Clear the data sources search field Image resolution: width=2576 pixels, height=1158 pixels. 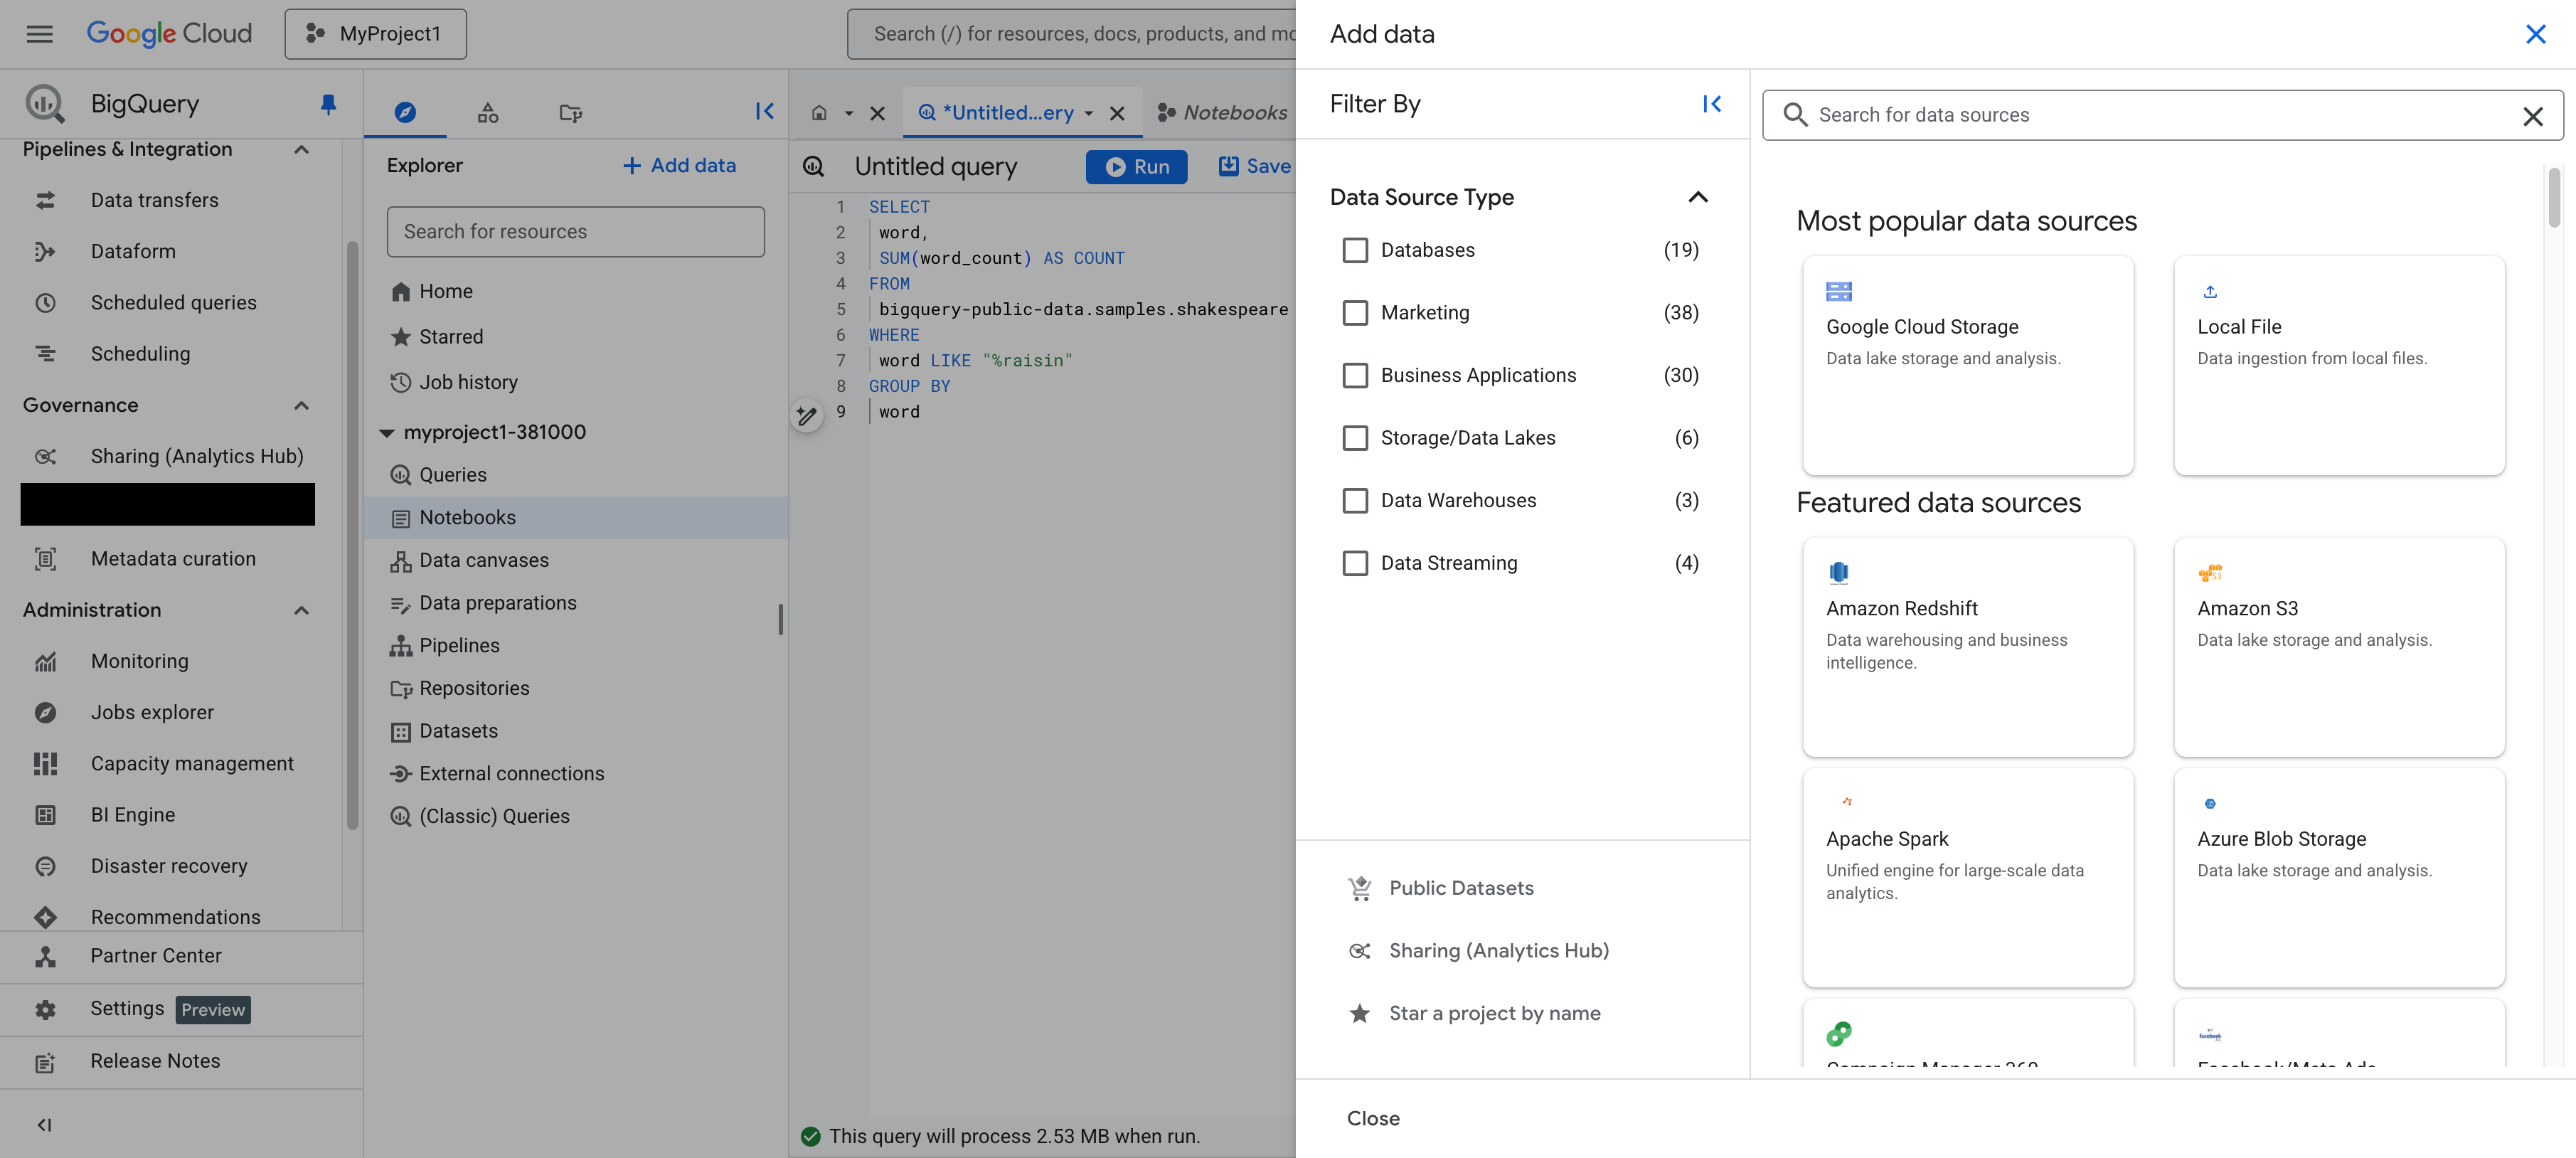[2533, 115]
